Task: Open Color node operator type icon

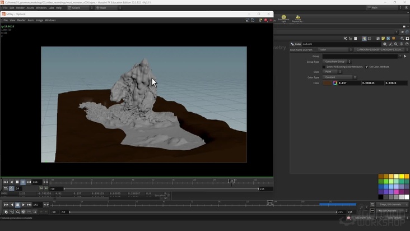Action: [292, 44]
